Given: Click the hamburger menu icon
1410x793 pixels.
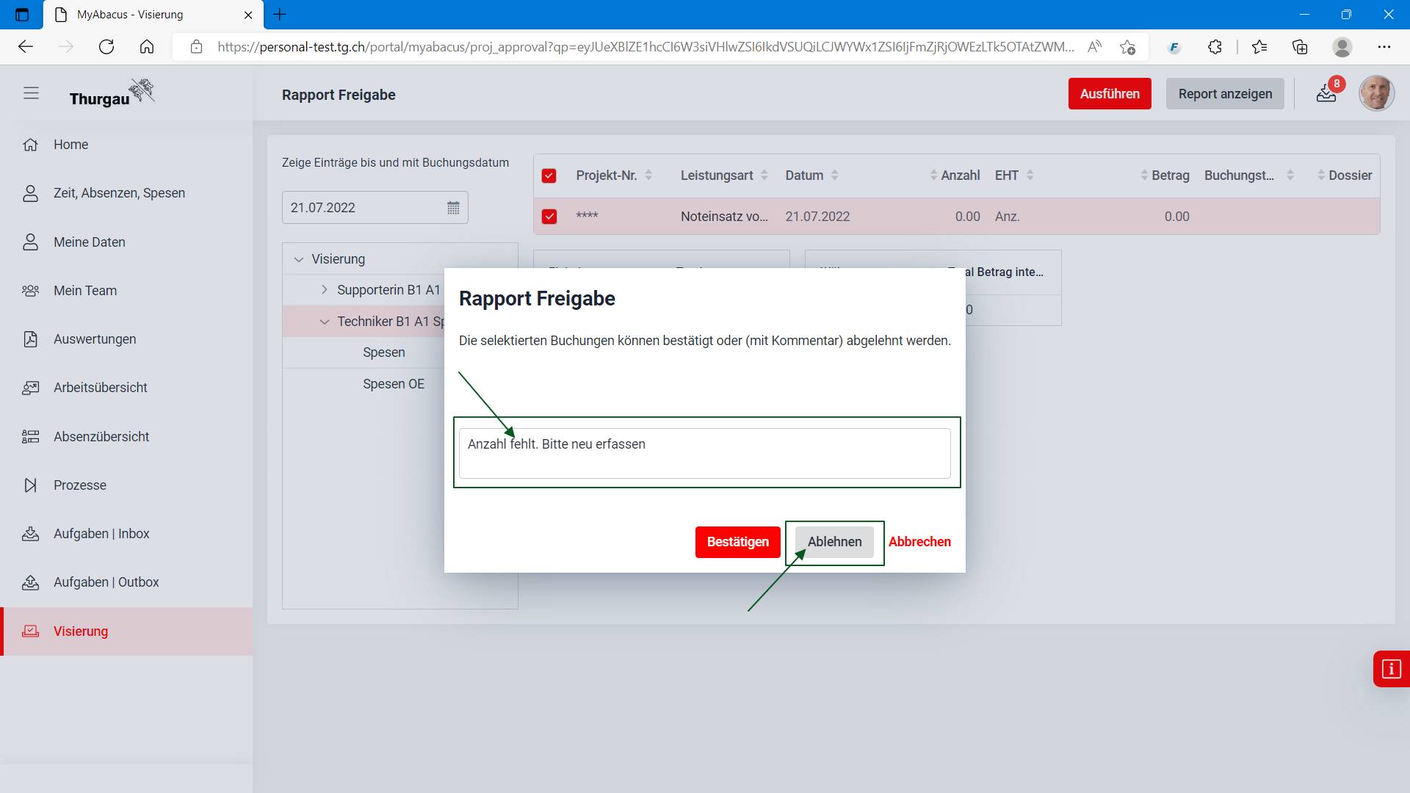Looking at the screenshot, I should click(31, 93).
